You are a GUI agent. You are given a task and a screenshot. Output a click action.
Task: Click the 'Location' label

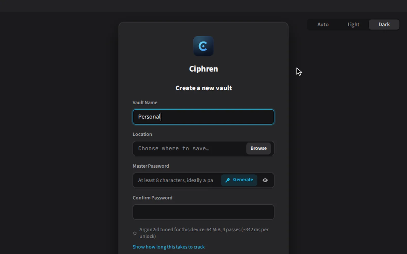(142, 134)
